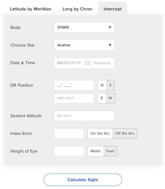165x189 pixels.
Task: Click the Index Error value field
Action: tap(69, 134)
